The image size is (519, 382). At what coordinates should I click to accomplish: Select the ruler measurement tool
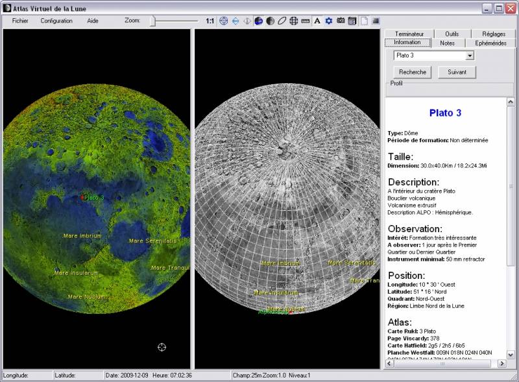click(x=304, y=21)
